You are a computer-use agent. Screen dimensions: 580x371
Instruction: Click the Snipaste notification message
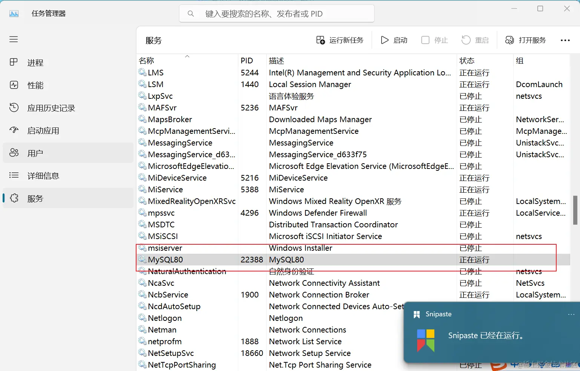click(x=486, y=336)
